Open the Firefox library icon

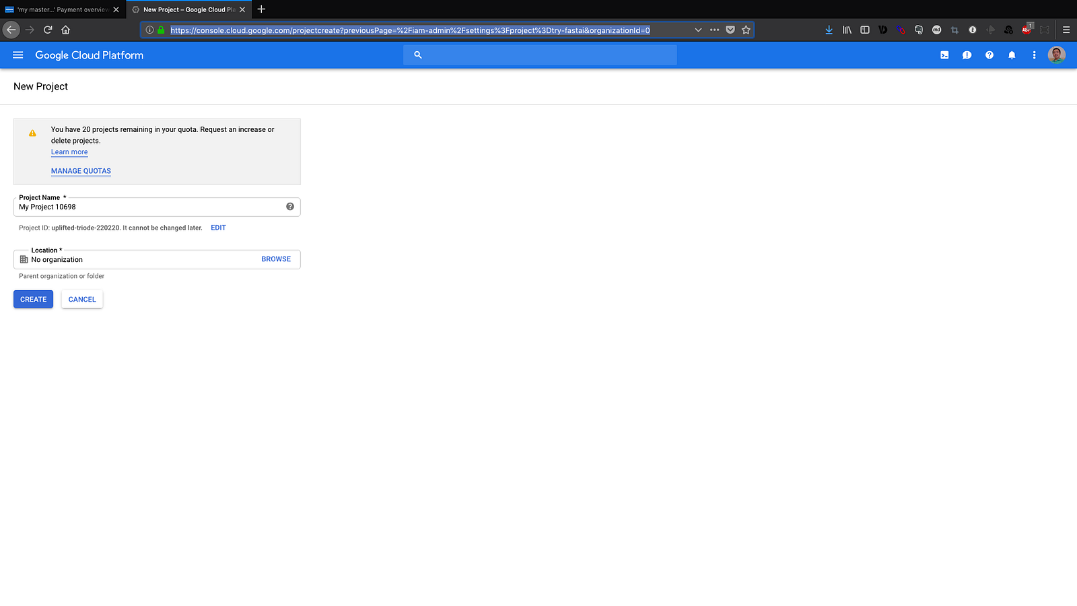click(x=847, y=30)
